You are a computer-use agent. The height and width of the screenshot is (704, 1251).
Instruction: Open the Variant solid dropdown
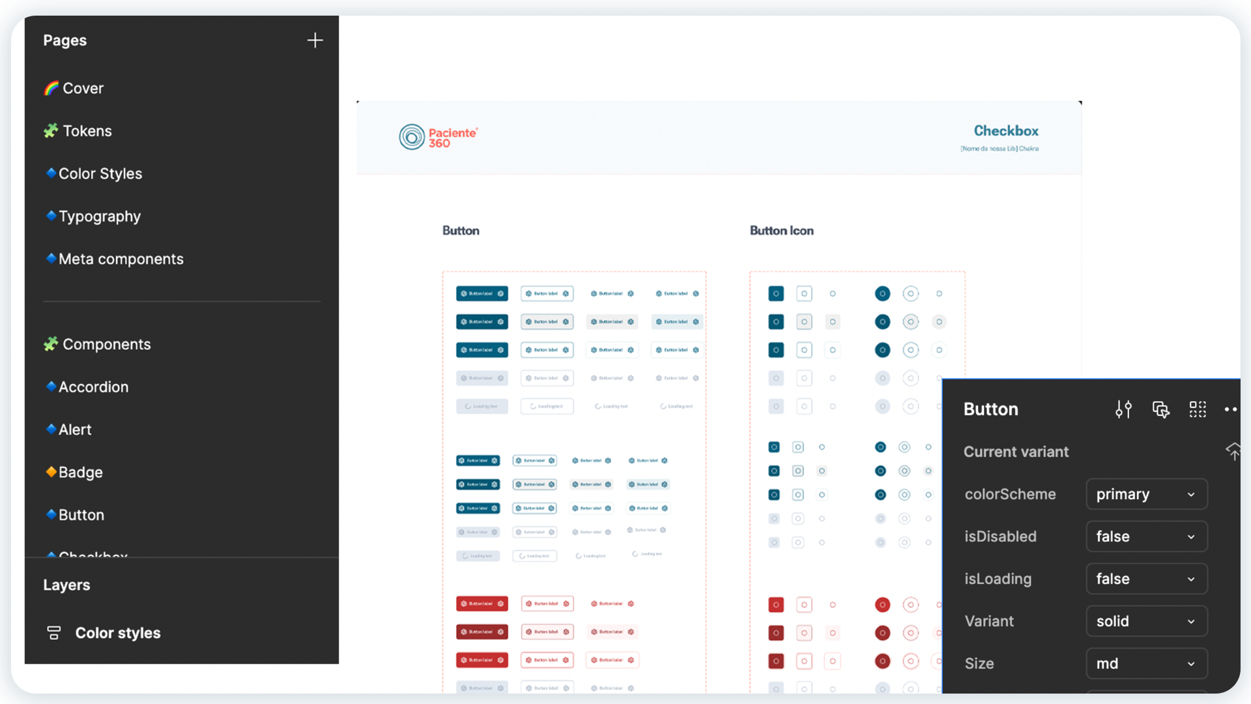coord(1147,621)
